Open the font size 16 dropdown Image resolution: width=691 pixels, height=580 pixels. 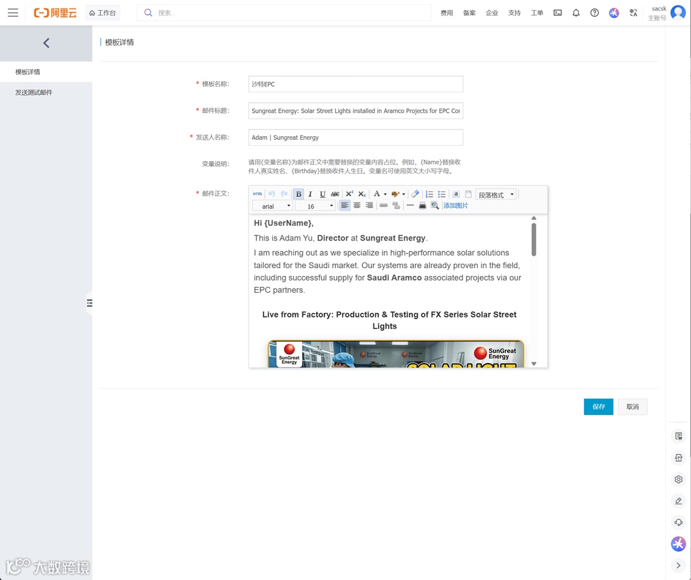(x=316, y=206)
